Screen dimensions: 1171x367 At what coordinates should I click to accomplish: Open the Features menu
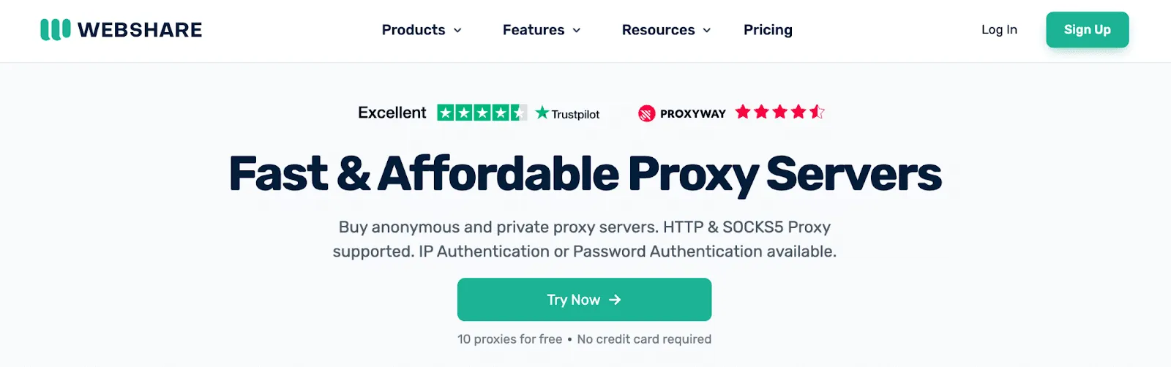pyautogui.click(x=542, y=30)
